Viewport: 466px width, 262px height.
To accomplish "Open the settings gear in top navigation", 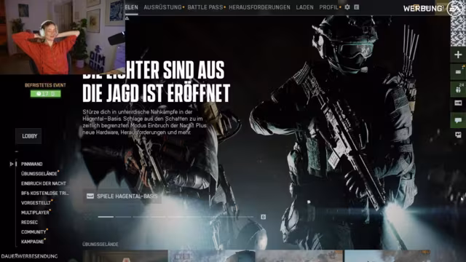I will 347,7.
